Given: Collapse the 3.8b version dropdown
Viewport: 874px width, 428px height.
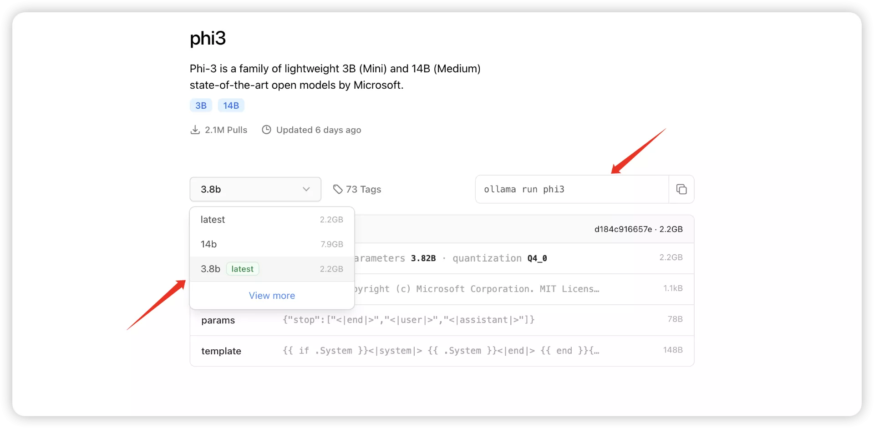Looking at the screenshot, I should pyautogui.click(x=255, y=189).
